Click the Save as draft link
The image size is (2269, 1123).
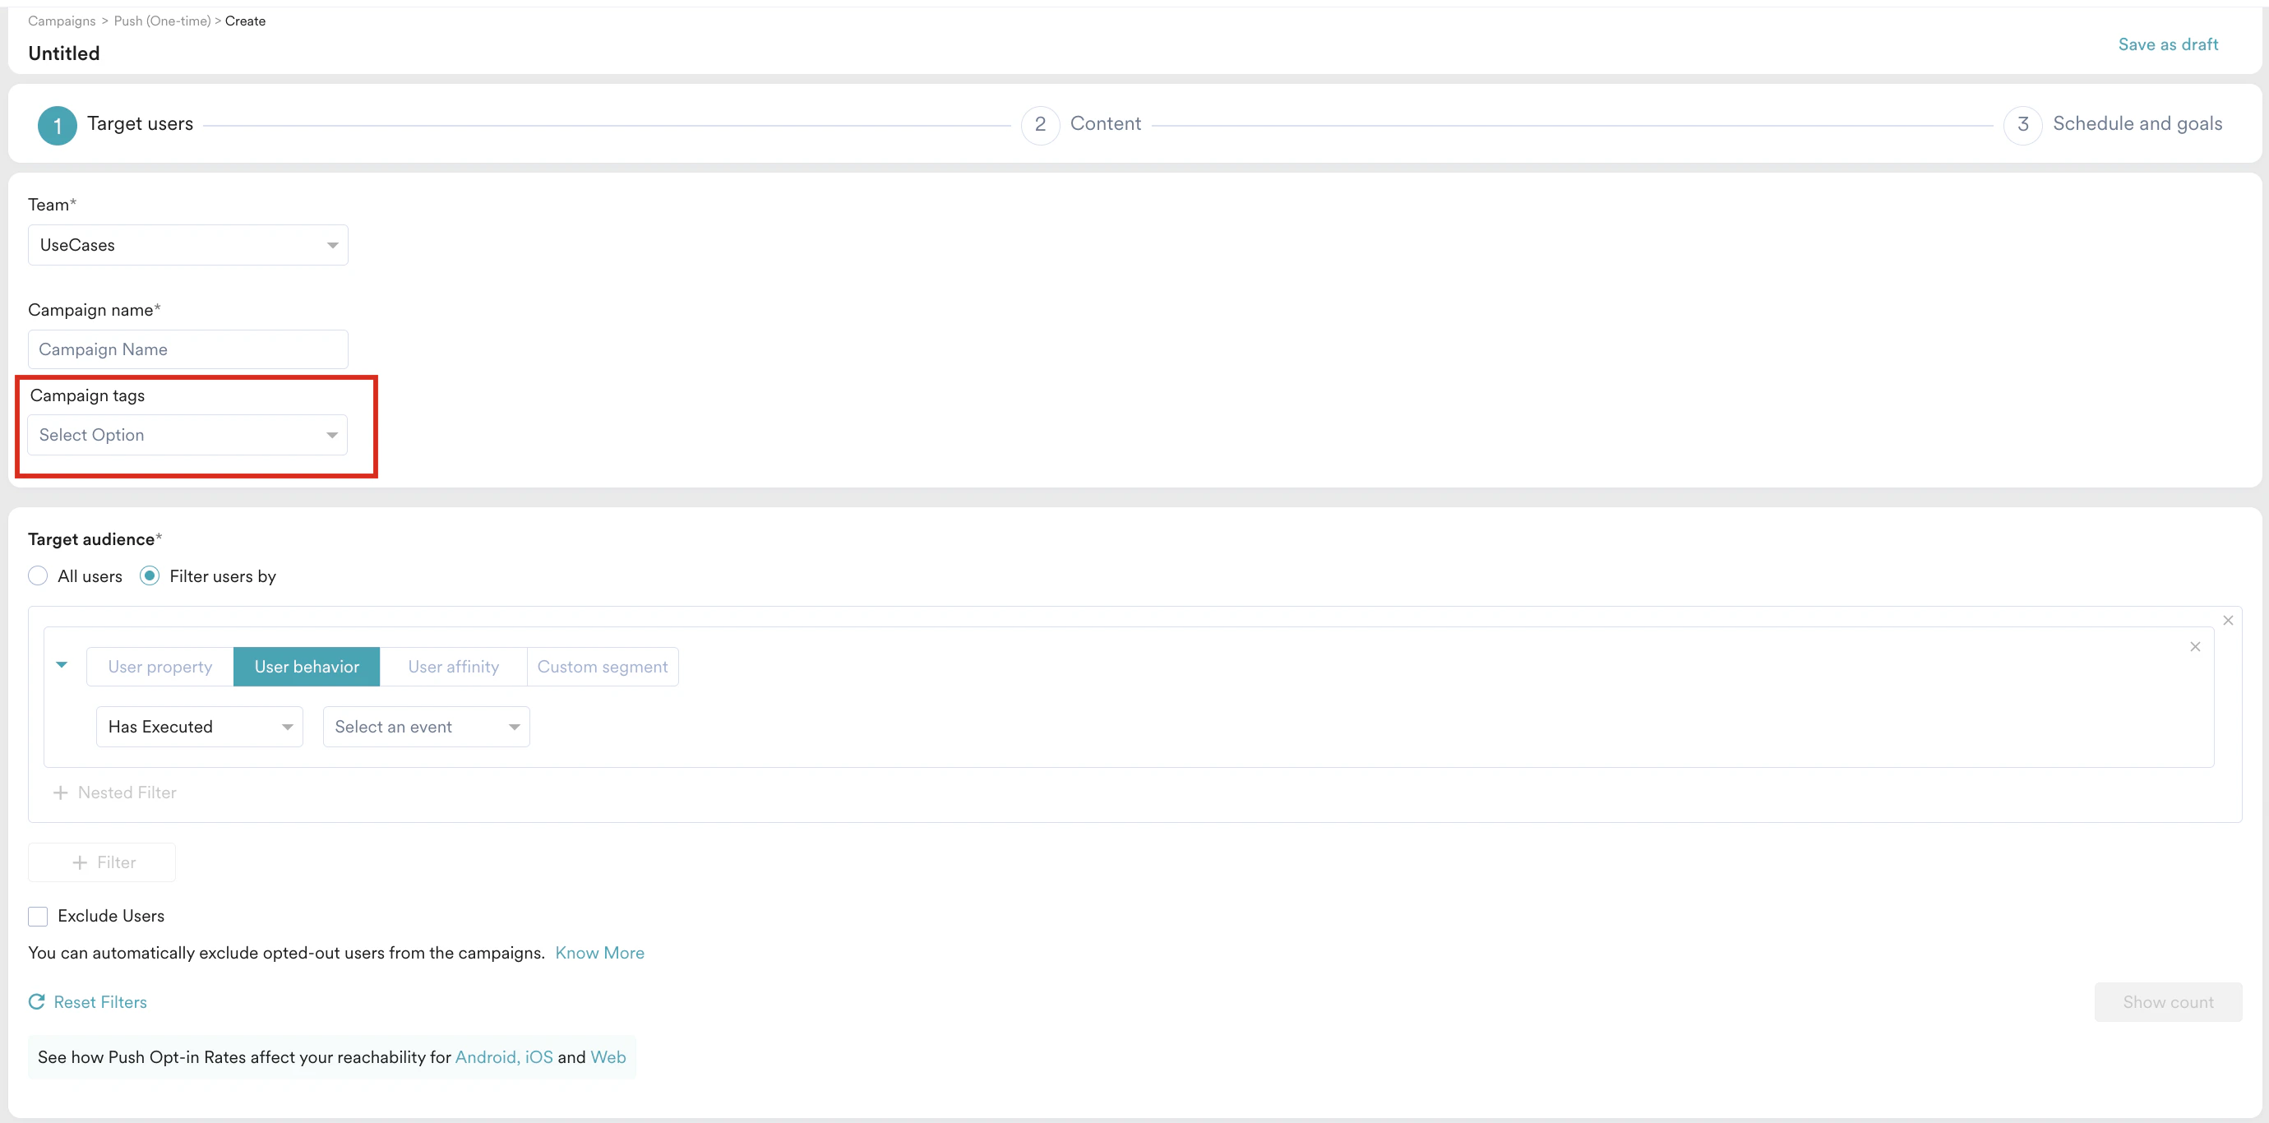click(2169, 44)
